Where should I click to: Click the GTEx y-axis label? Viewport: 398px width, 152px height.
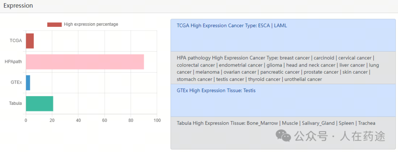click(16, 82)
